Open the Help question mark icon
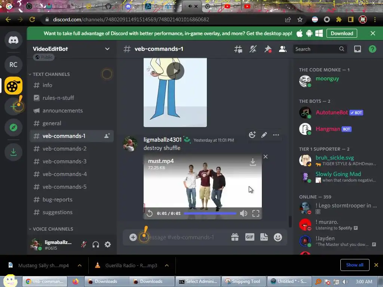Screen dimensions: 383x287 click(x=372, y=49)
